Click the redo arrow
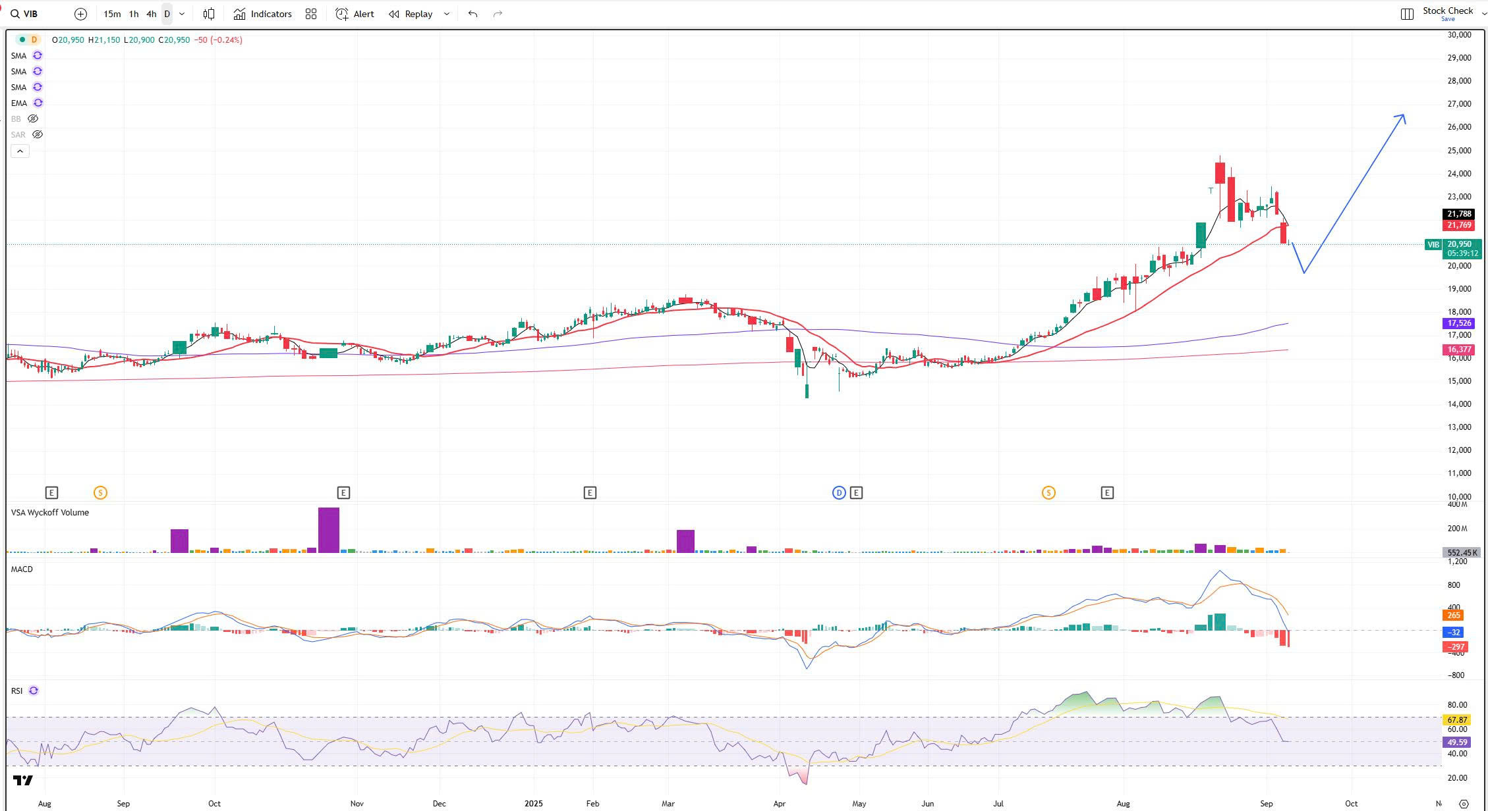The width and height of the screenshot is (1488, 811). (x=498, y=14)
